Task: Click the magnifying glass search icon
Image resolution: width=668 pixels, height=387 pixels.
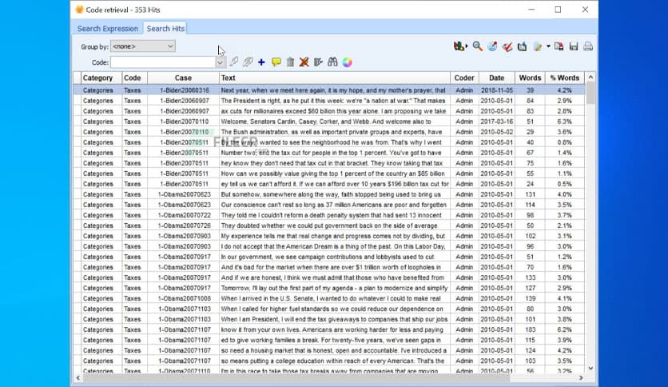Action: click(x=477, y=46)
